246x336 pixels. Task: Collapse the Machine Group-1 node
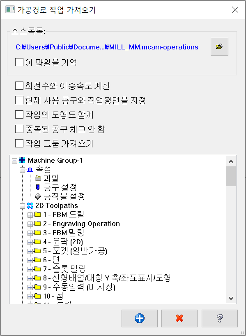pos(14,161)
